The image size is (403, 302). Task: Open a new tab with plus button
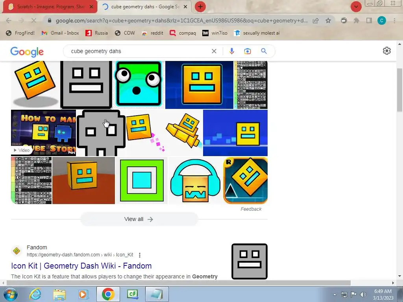(200, 7)
